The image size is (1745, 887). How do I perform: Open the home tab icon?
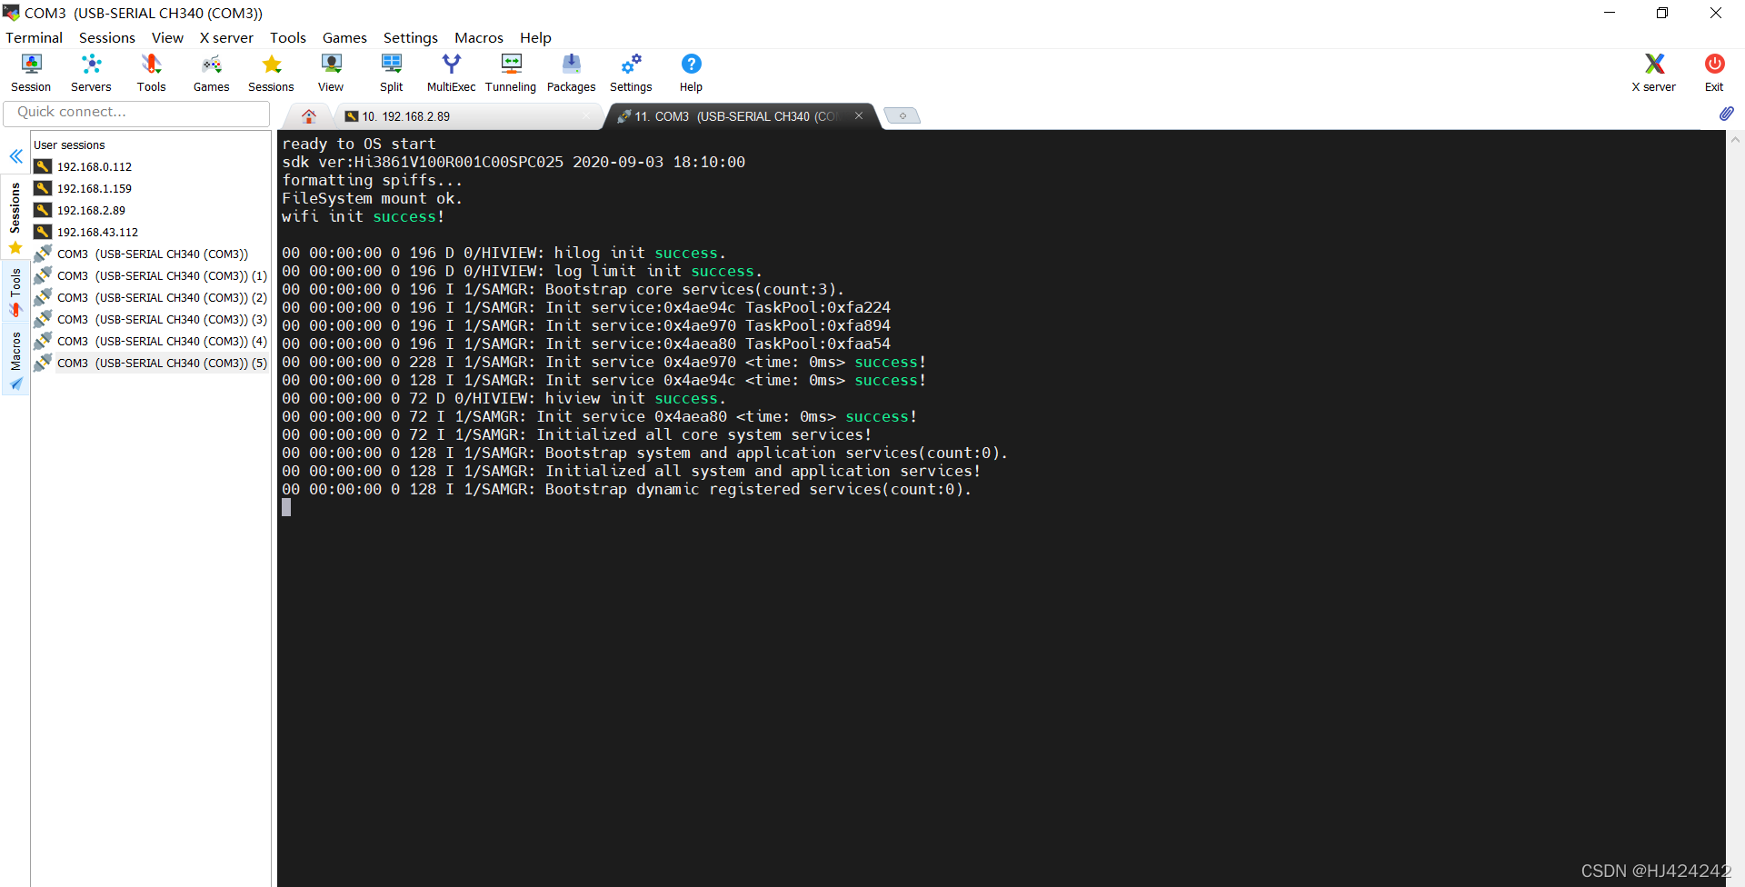click(309, 116)
